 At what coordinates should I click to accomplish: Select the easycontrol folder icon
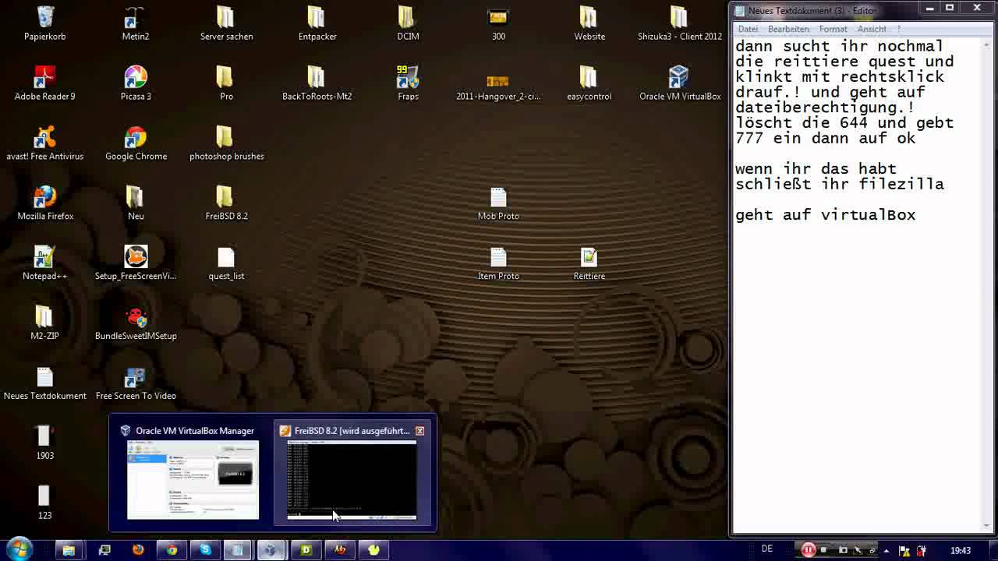click(x=589, y=83)
